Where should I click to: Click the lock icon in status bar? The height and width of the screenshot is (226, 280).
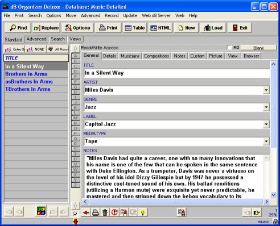pyautogui.click(x=275, y=221)
